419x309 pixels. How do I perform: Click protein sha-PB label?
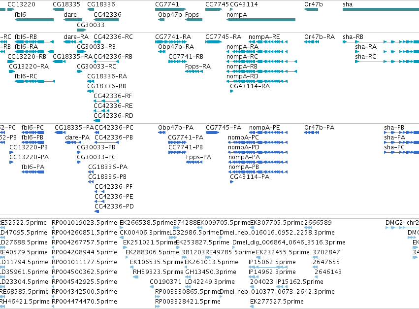click(x=394, y=128)
